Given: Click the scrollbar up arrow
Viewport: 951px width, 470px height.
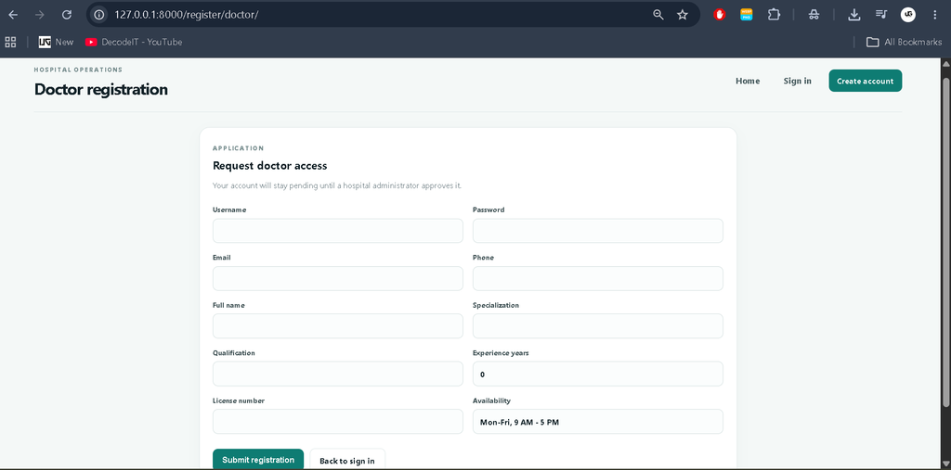Looking at the screenshot, I should [945, 63].
